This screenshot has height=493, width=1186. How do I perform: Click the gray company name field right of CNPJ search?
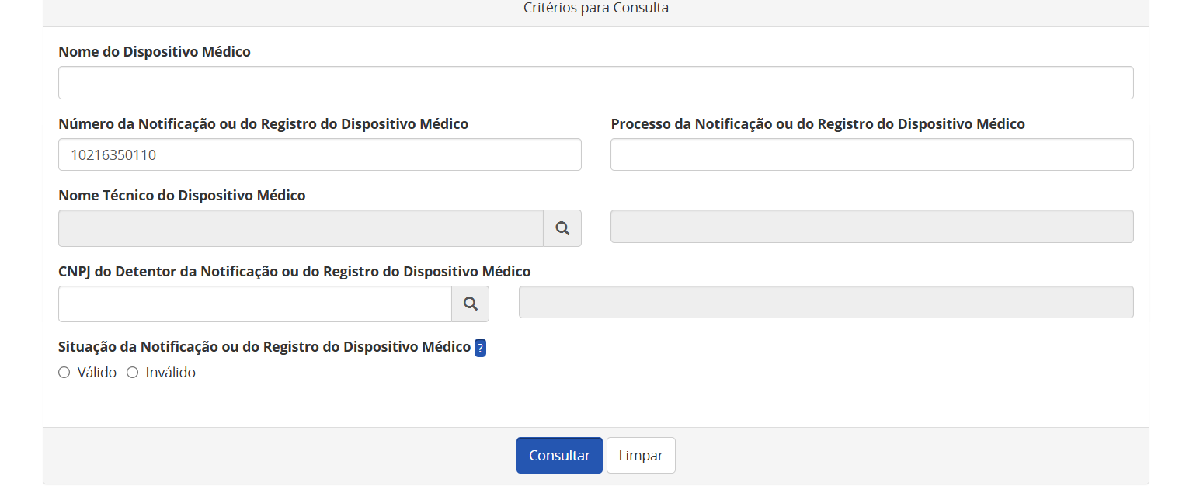[x=826, y=302]
